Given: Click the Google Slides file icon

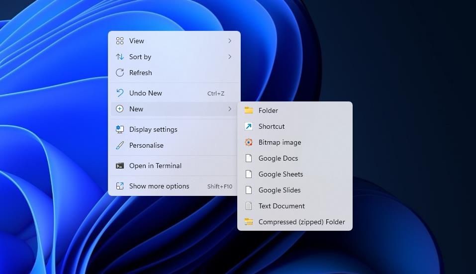Looking at the screenshot, I should click(x=249, y=190).
